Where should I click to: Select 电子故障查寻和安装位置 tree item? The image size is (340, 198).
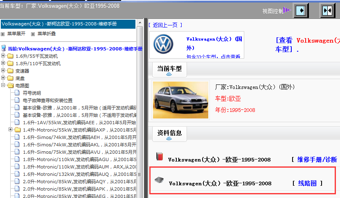point(48,100)
